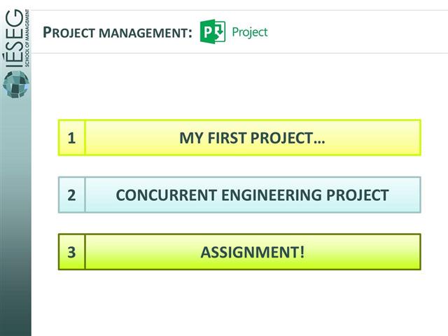Select the "Project" wordmark beside the green icon
This screenshot has width=448, height=336.
coord(250,32)
